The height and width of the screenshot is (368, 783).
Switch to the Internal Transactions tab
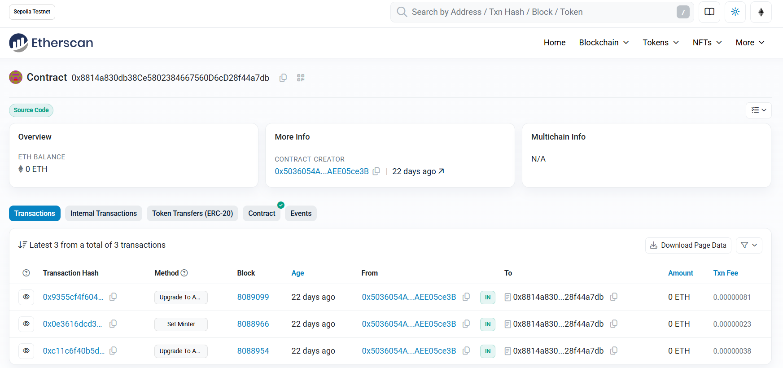pos(103,214)
